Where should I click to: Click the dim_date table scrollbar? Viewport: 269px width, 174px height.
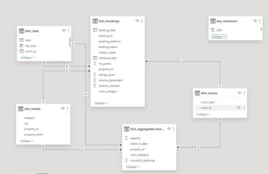pos(70,42)
